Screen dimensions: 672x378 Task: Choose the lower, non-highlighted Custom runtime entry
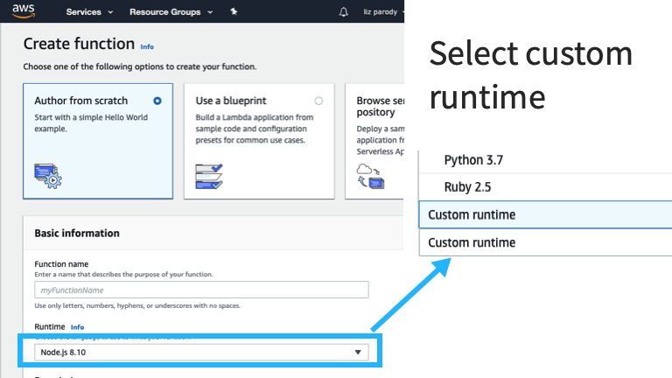coord(545,242)
